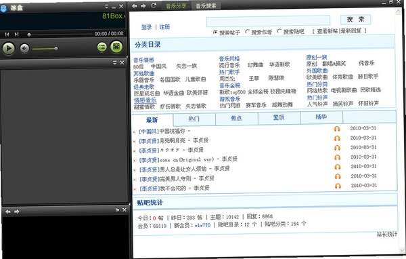Close the playlist panel

coord(122,62)
